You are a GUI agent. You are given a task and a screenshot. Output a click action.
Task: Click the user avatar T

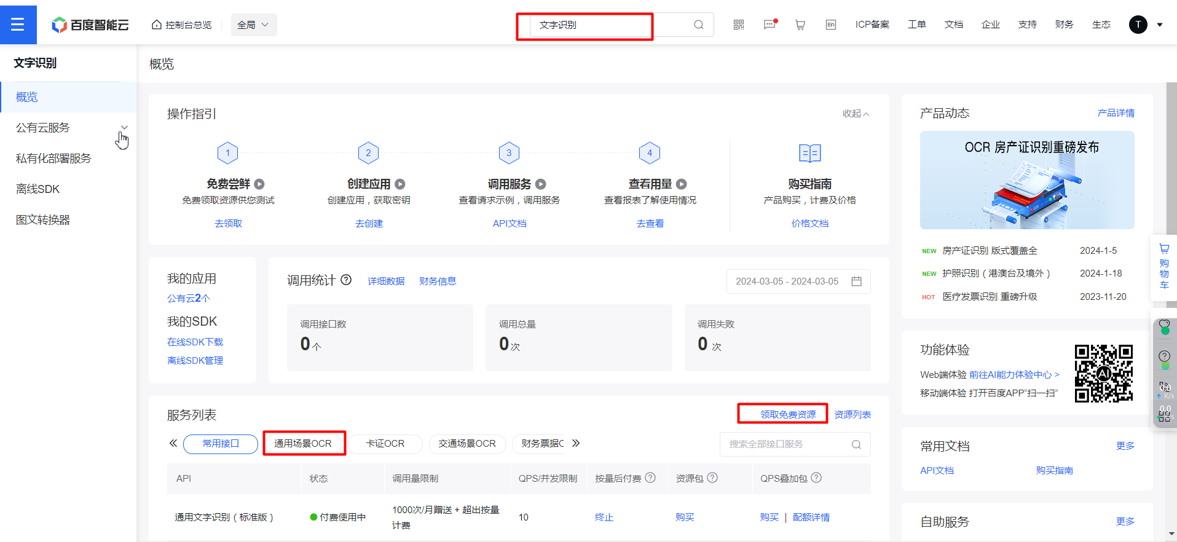pos(1138,25)
